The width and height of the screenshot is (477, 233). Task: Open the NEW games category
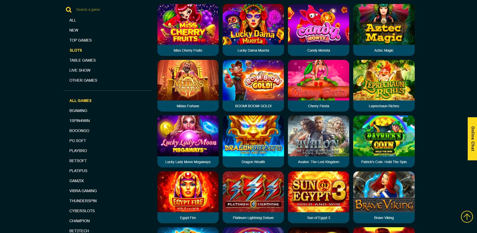click(74, 30)
